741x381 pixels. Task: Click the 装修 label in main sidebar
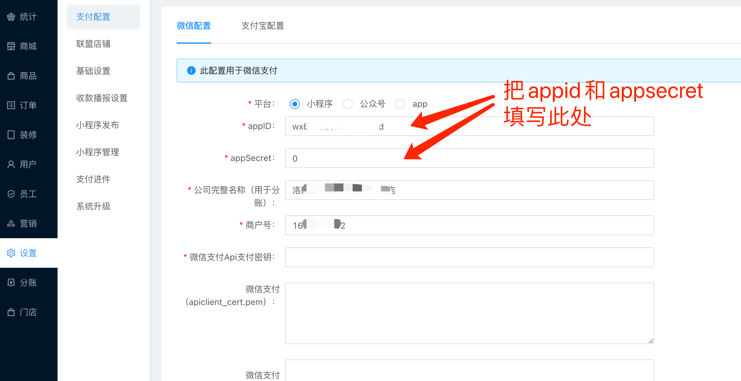tap(28, 135)
